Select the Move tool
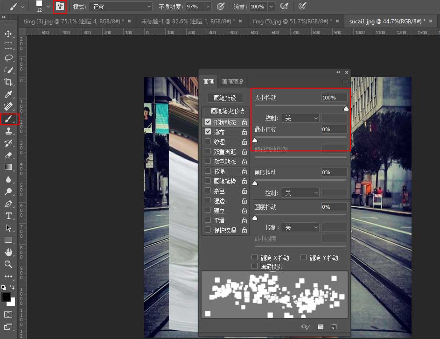The width and height of the screenshot is (440, 339). [8, 34]
